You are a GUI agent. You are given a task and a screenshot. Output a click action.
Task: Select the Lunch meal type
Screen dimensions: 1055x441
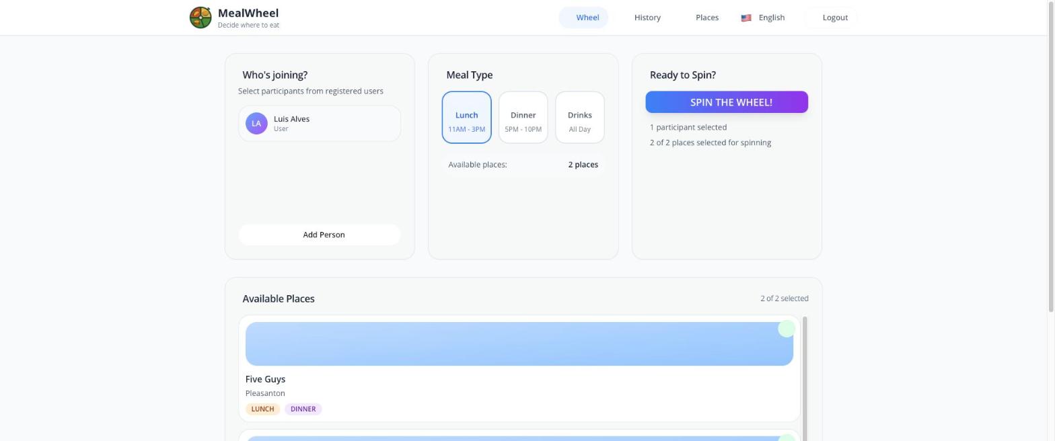coord(466,118)
